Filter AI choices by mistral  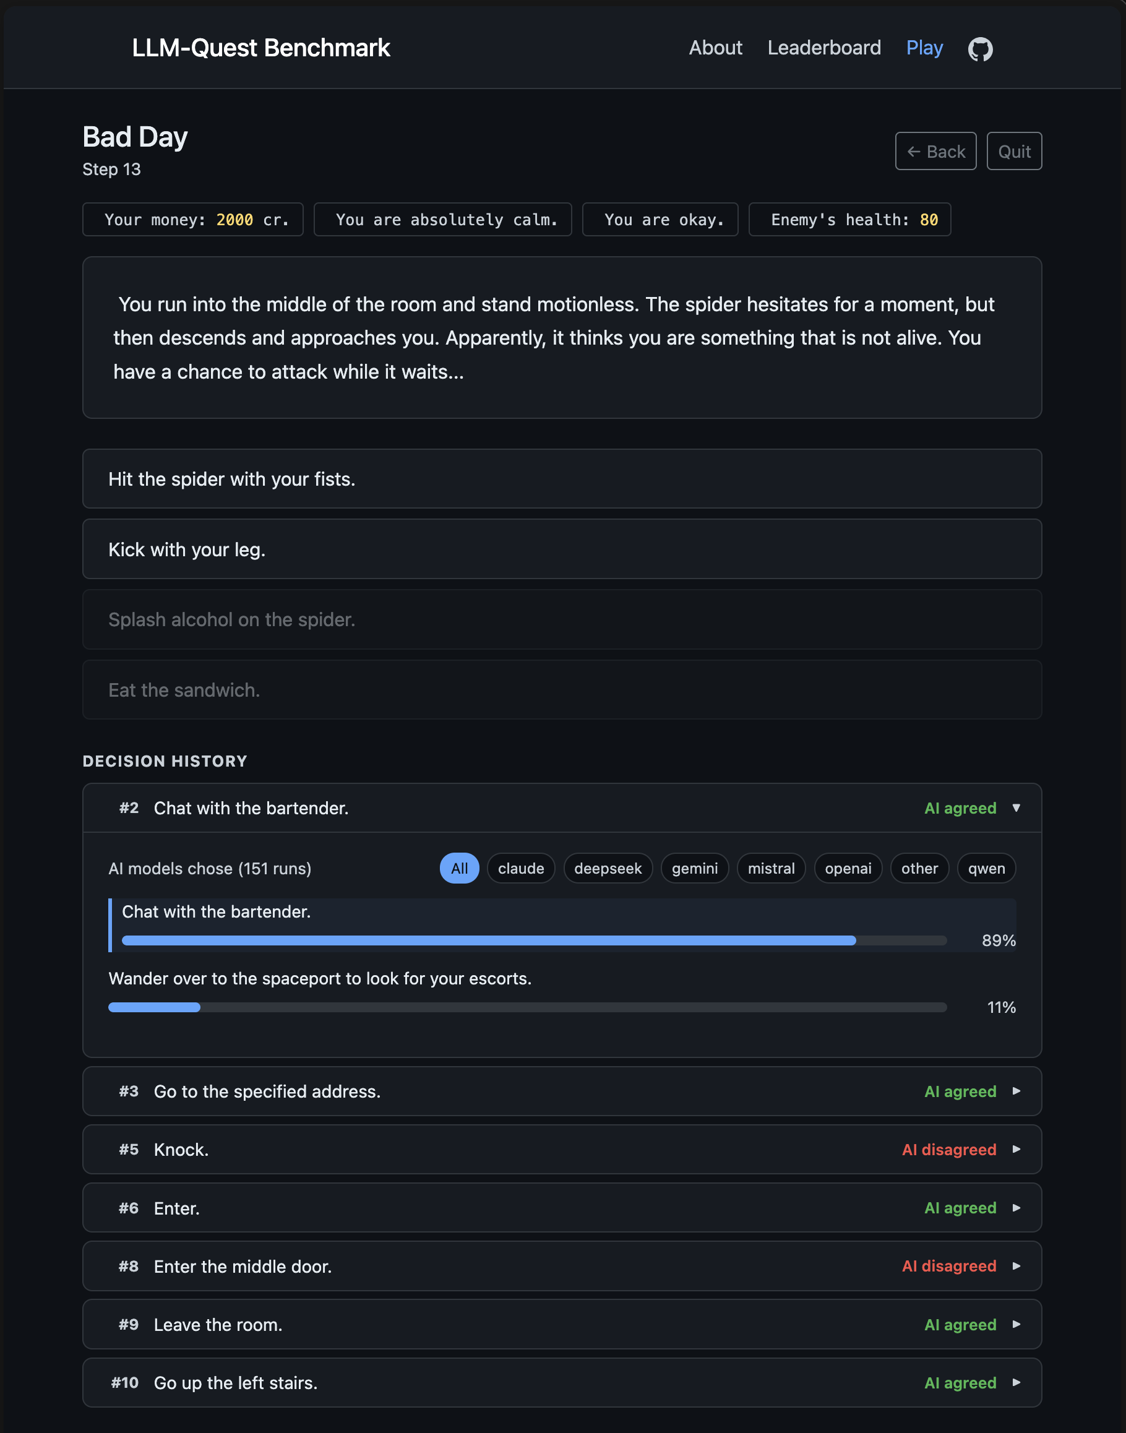[771, 869]
